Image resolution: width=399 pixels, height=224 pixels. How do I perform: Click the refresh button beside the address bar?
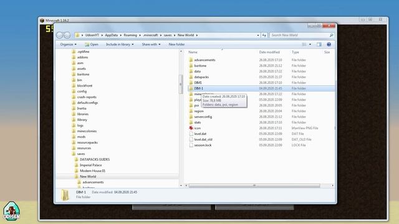[x=264, y=35]
